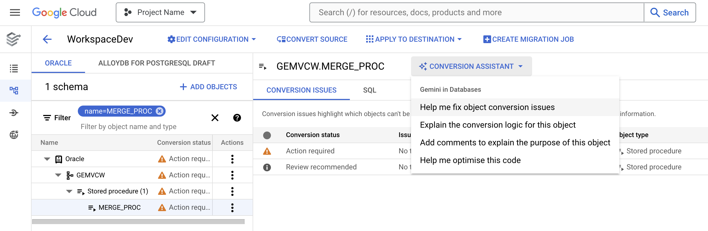The image size is (708, 231).
Task: Click the help question mark icon
Action: 237,118
